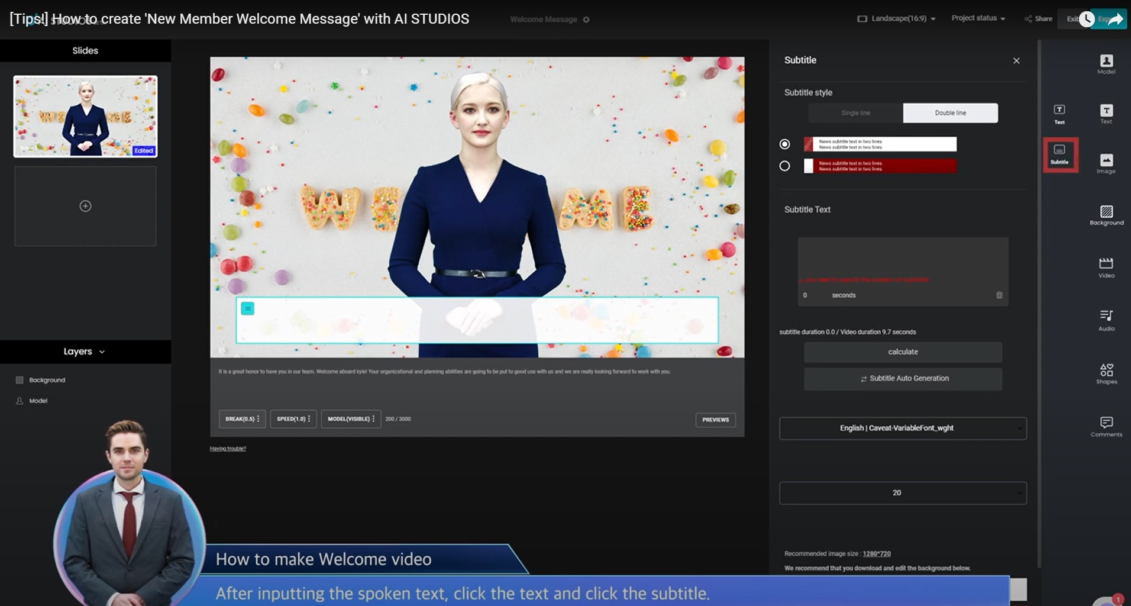Image resolution: width=1131 pixels, height=606 pixels.
Task: Click the teal subtitle box handle icon
Action: tap(248, 308)
